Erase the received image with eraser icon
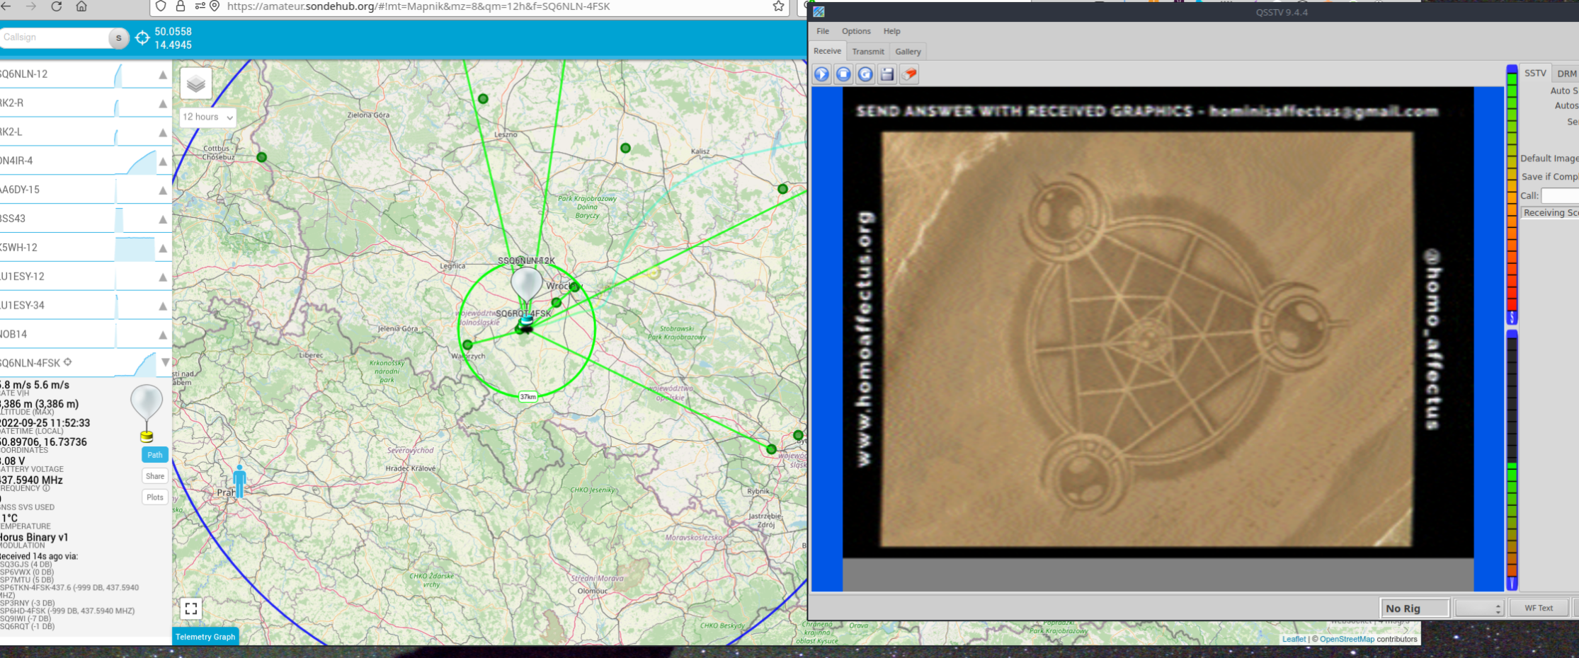Viewport: 1579px width, 658px height. pos(910,74)
